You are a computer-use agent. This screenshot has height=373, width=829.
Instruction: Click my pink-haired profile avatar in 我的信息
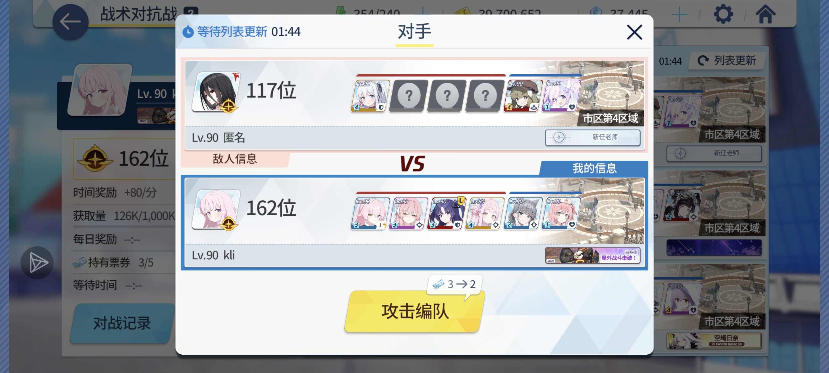216,210
